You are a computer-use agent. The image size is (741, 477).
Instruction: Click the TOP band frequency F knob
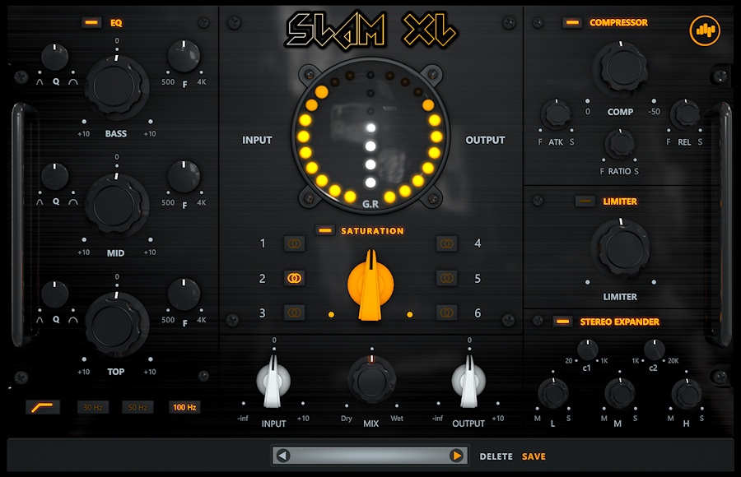coord(184,294)
